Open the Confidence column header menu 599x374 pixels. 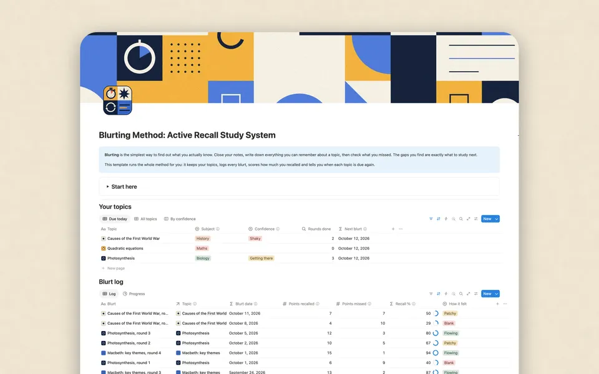coord(264,229)
